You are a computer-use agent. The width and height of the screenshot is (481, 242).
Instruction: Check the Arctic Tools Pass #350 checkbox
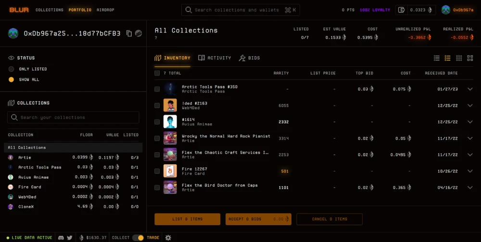point(157,89)
